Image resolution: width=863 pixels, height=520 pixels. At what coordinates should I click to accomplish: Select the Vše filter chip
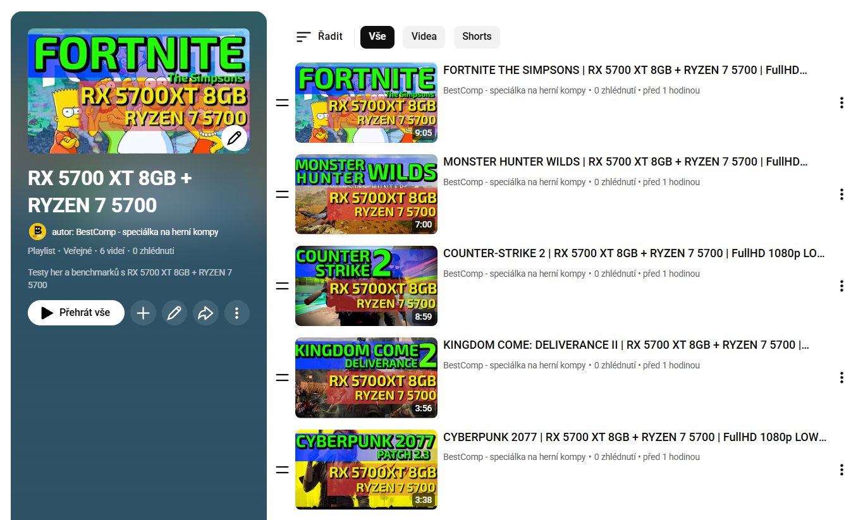(377, 37)
